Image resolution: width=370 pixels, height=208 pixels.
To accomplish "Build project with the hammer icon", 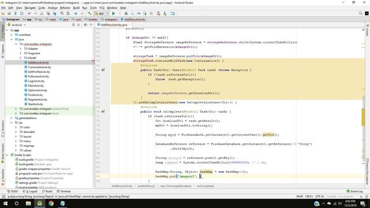I will [90, 14].
